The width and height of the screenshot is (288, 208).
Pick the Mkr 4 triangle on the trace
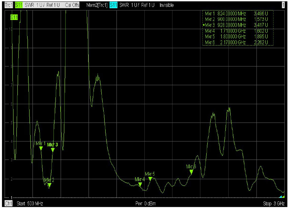pos(140,184)
